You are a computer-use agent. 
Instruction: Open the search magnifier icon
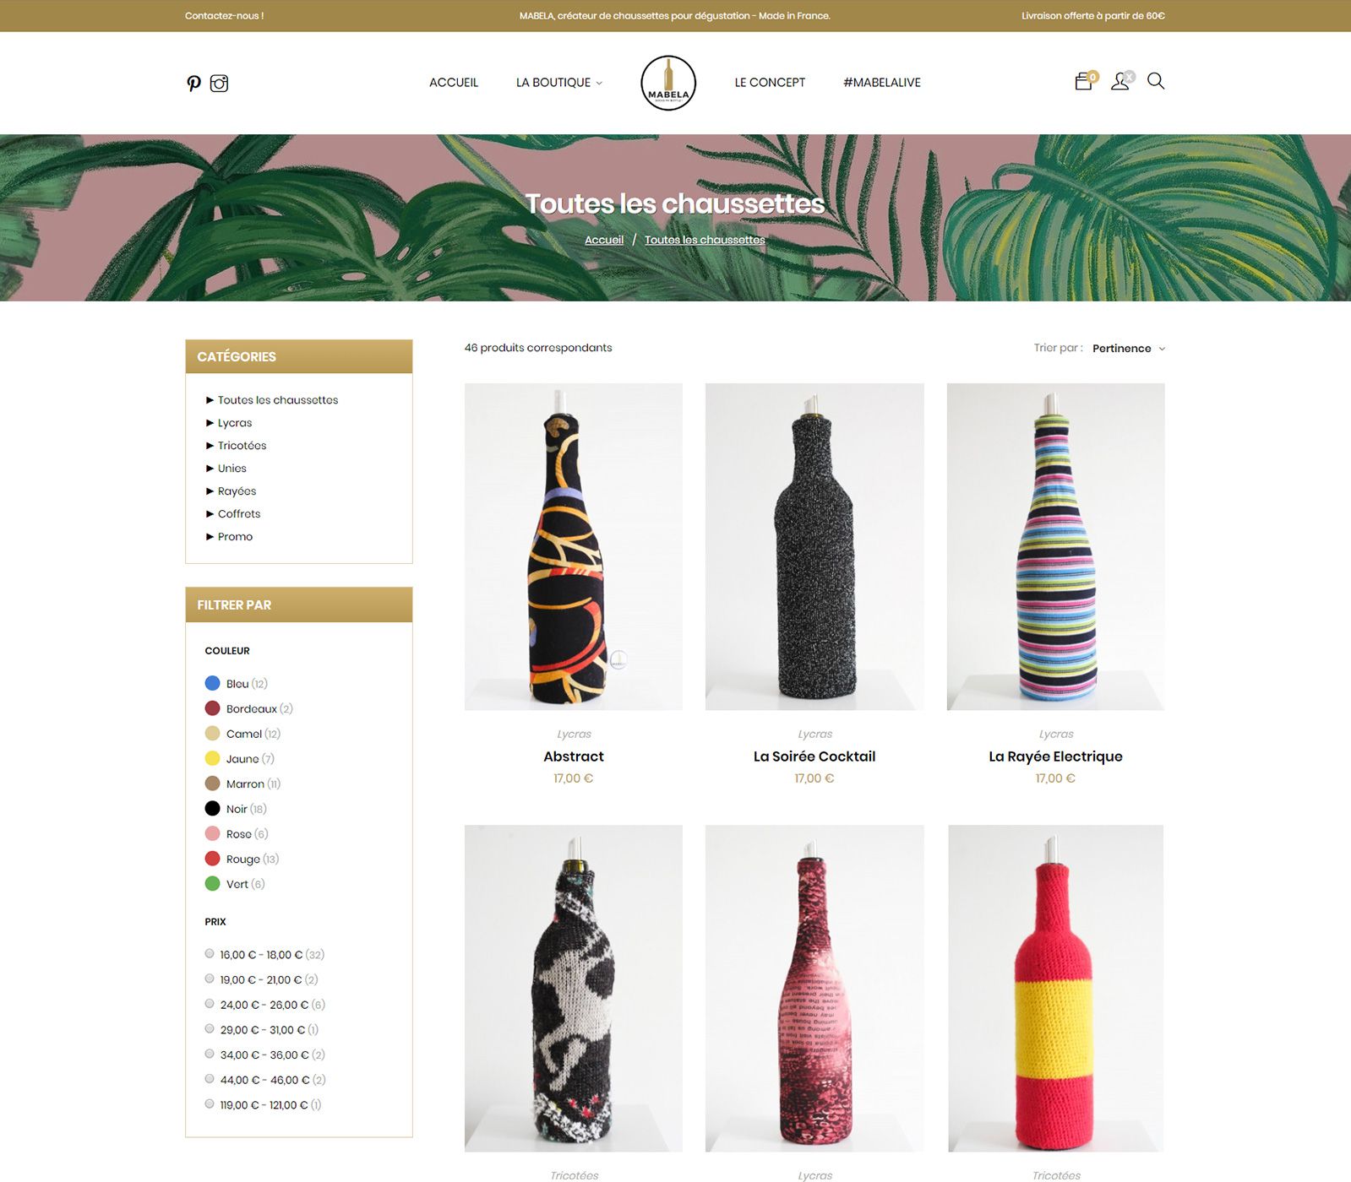[x=1156, y=81]
